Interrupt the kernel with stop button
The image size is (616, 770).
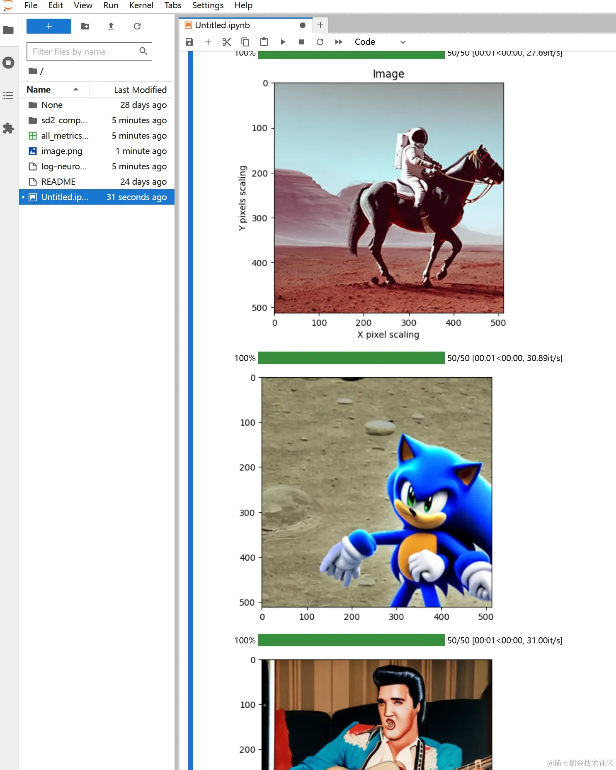[301, 42]
